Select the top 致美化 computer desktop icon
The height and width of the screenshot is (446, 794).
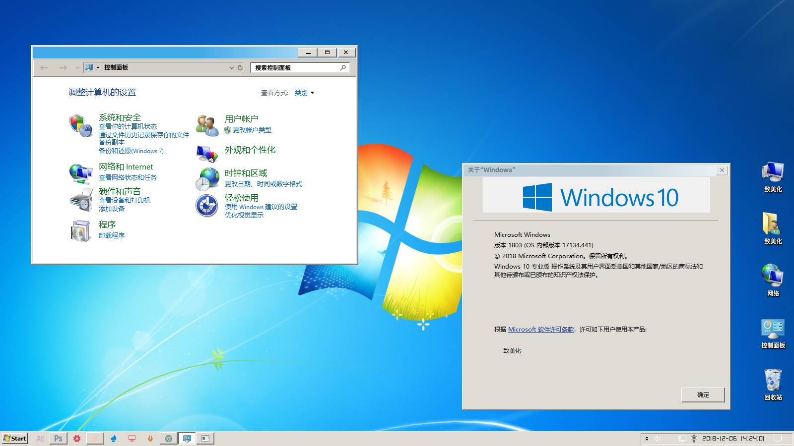773,177
